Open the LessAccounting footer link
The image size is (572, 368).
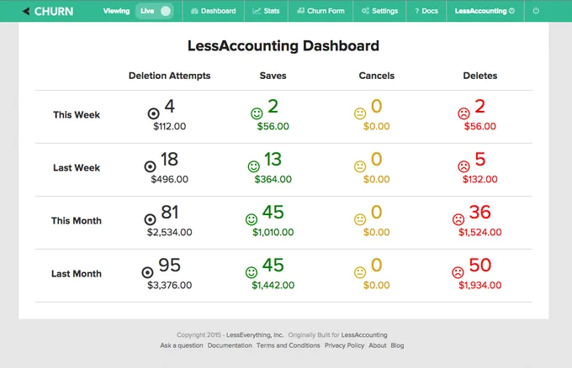364,335
